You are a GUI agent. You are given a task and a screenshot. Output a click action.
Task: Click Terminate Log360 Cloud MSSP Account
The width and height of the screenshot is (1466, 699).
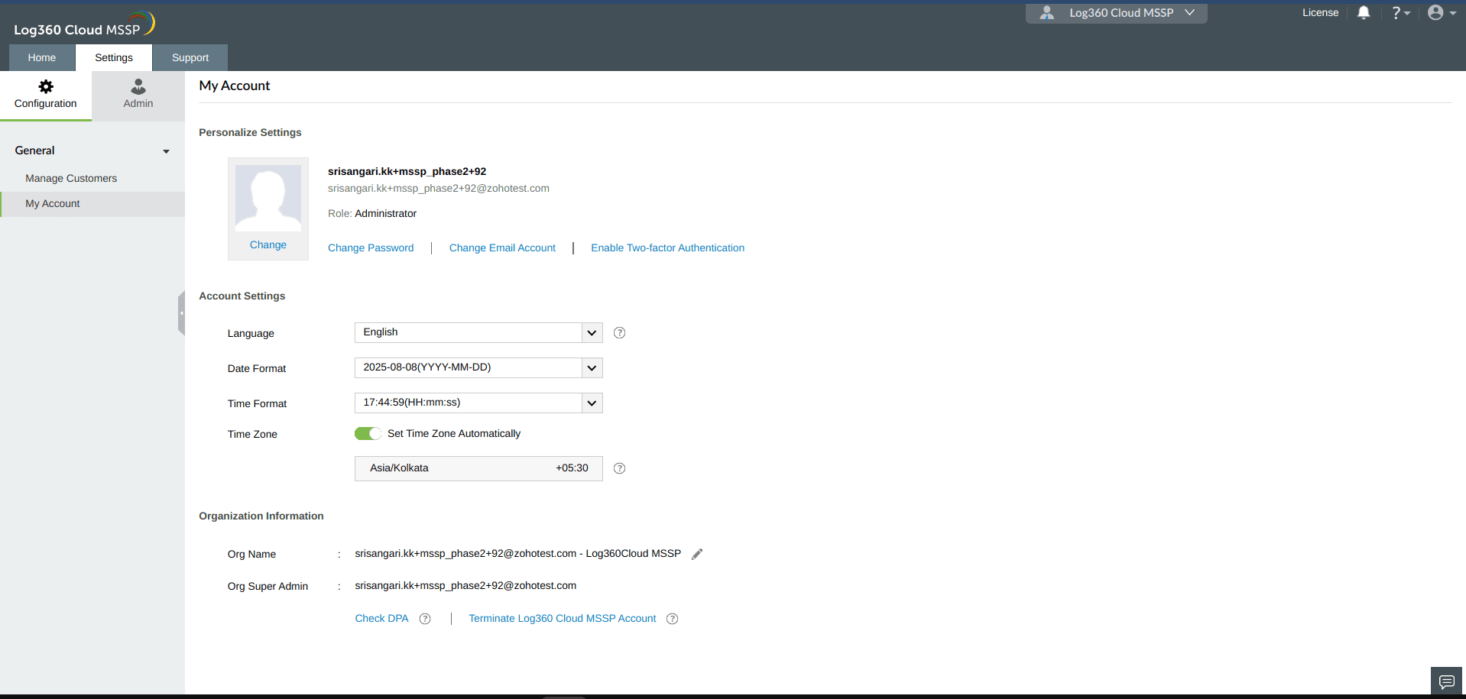pos(563,619)
